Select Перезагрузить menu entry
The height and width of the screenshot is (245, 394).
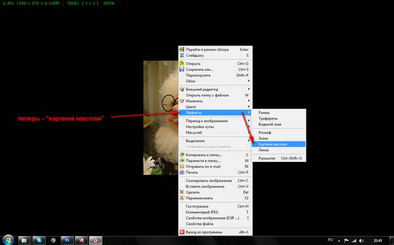point(215,75)
